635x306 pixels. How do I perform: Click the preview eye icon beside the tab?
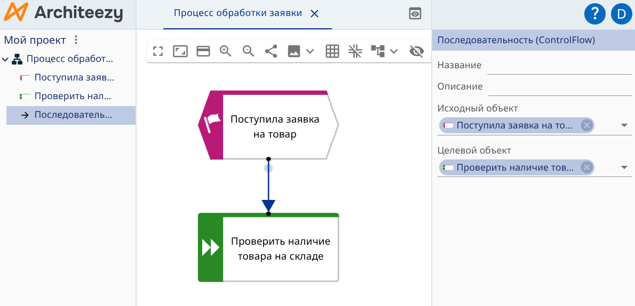coord(415,14)
